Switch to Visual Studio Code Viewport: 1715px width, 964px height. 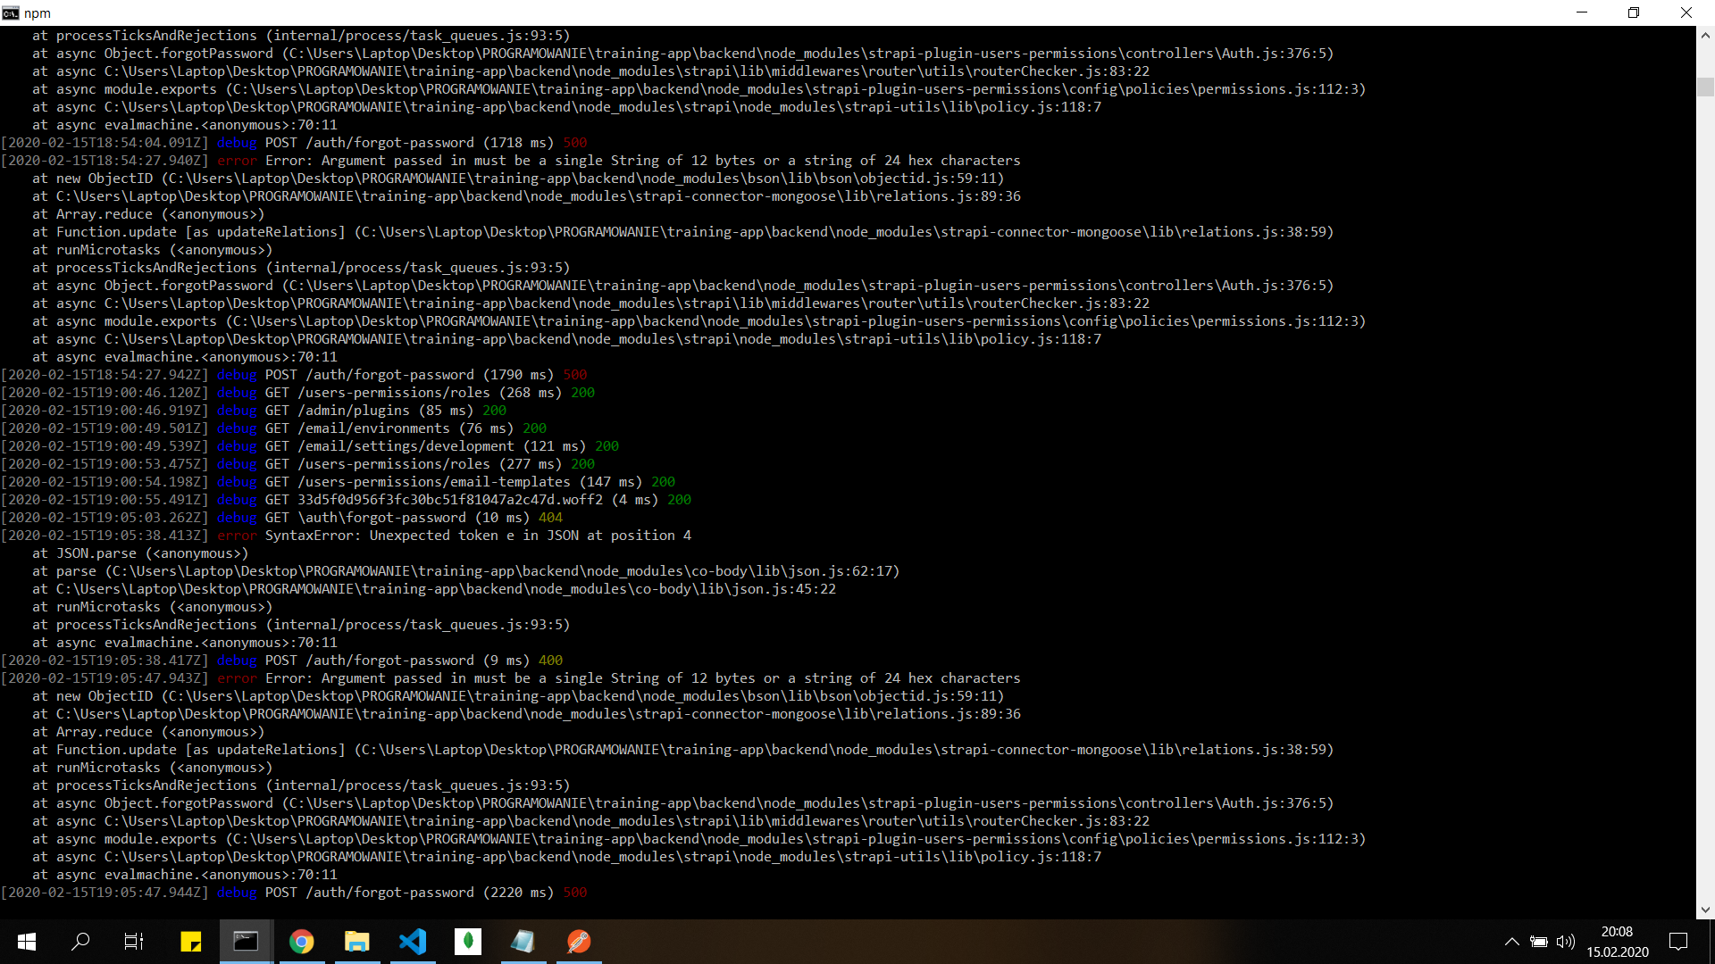pyautogui.click(x=413, y=942)
